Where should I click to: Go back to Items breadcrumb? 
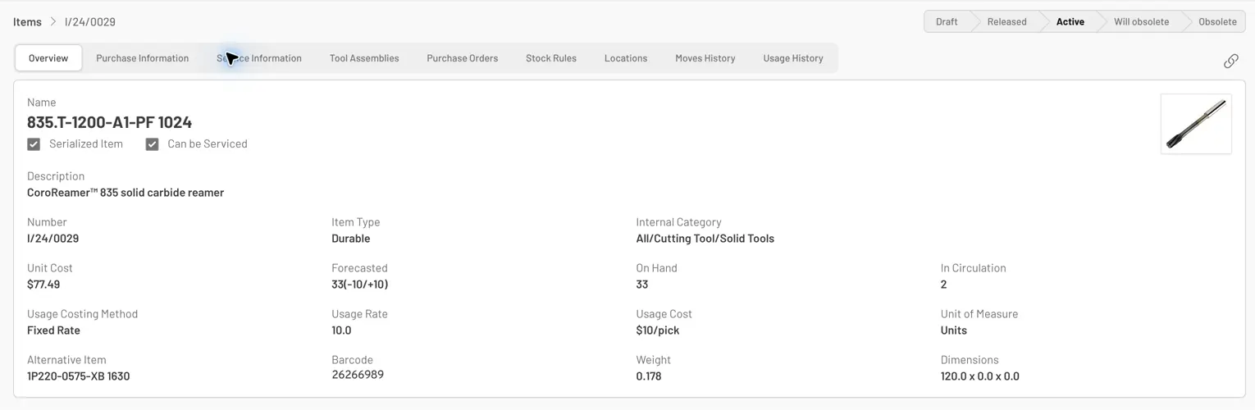tap(27, 22)
